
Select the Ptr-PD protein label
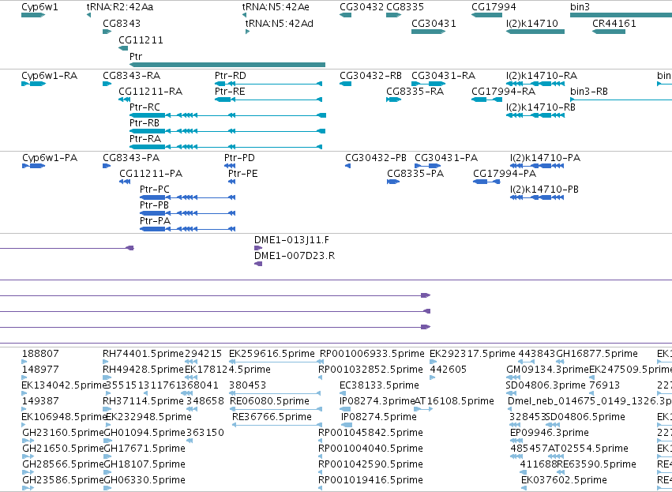coord(239,158)
